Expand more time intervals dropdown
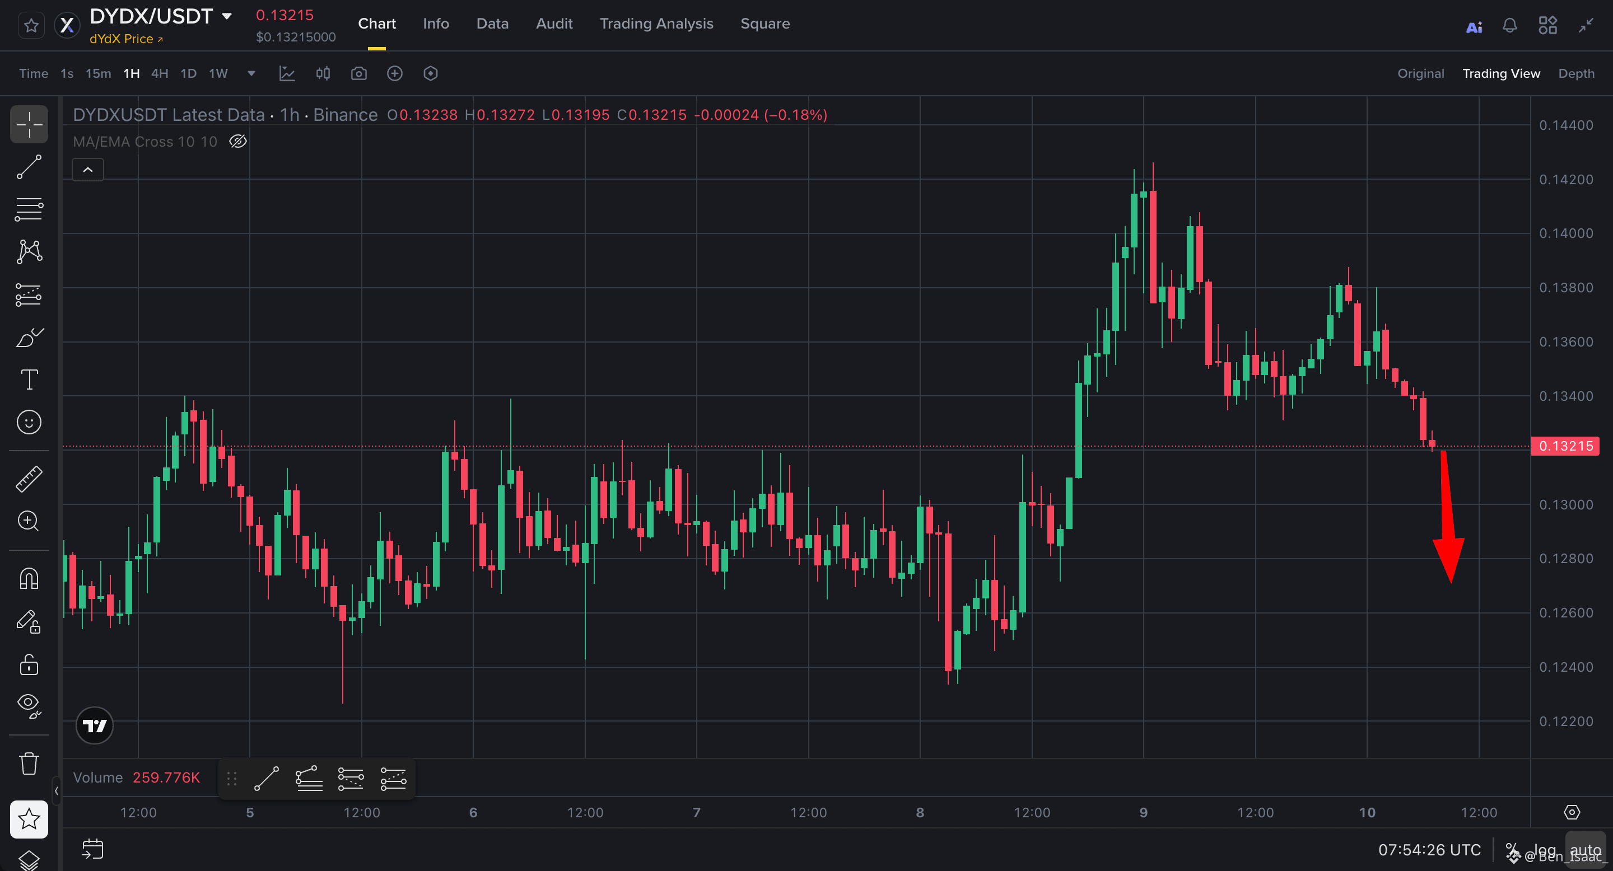The image size is (1613, 871). [251, 73]
